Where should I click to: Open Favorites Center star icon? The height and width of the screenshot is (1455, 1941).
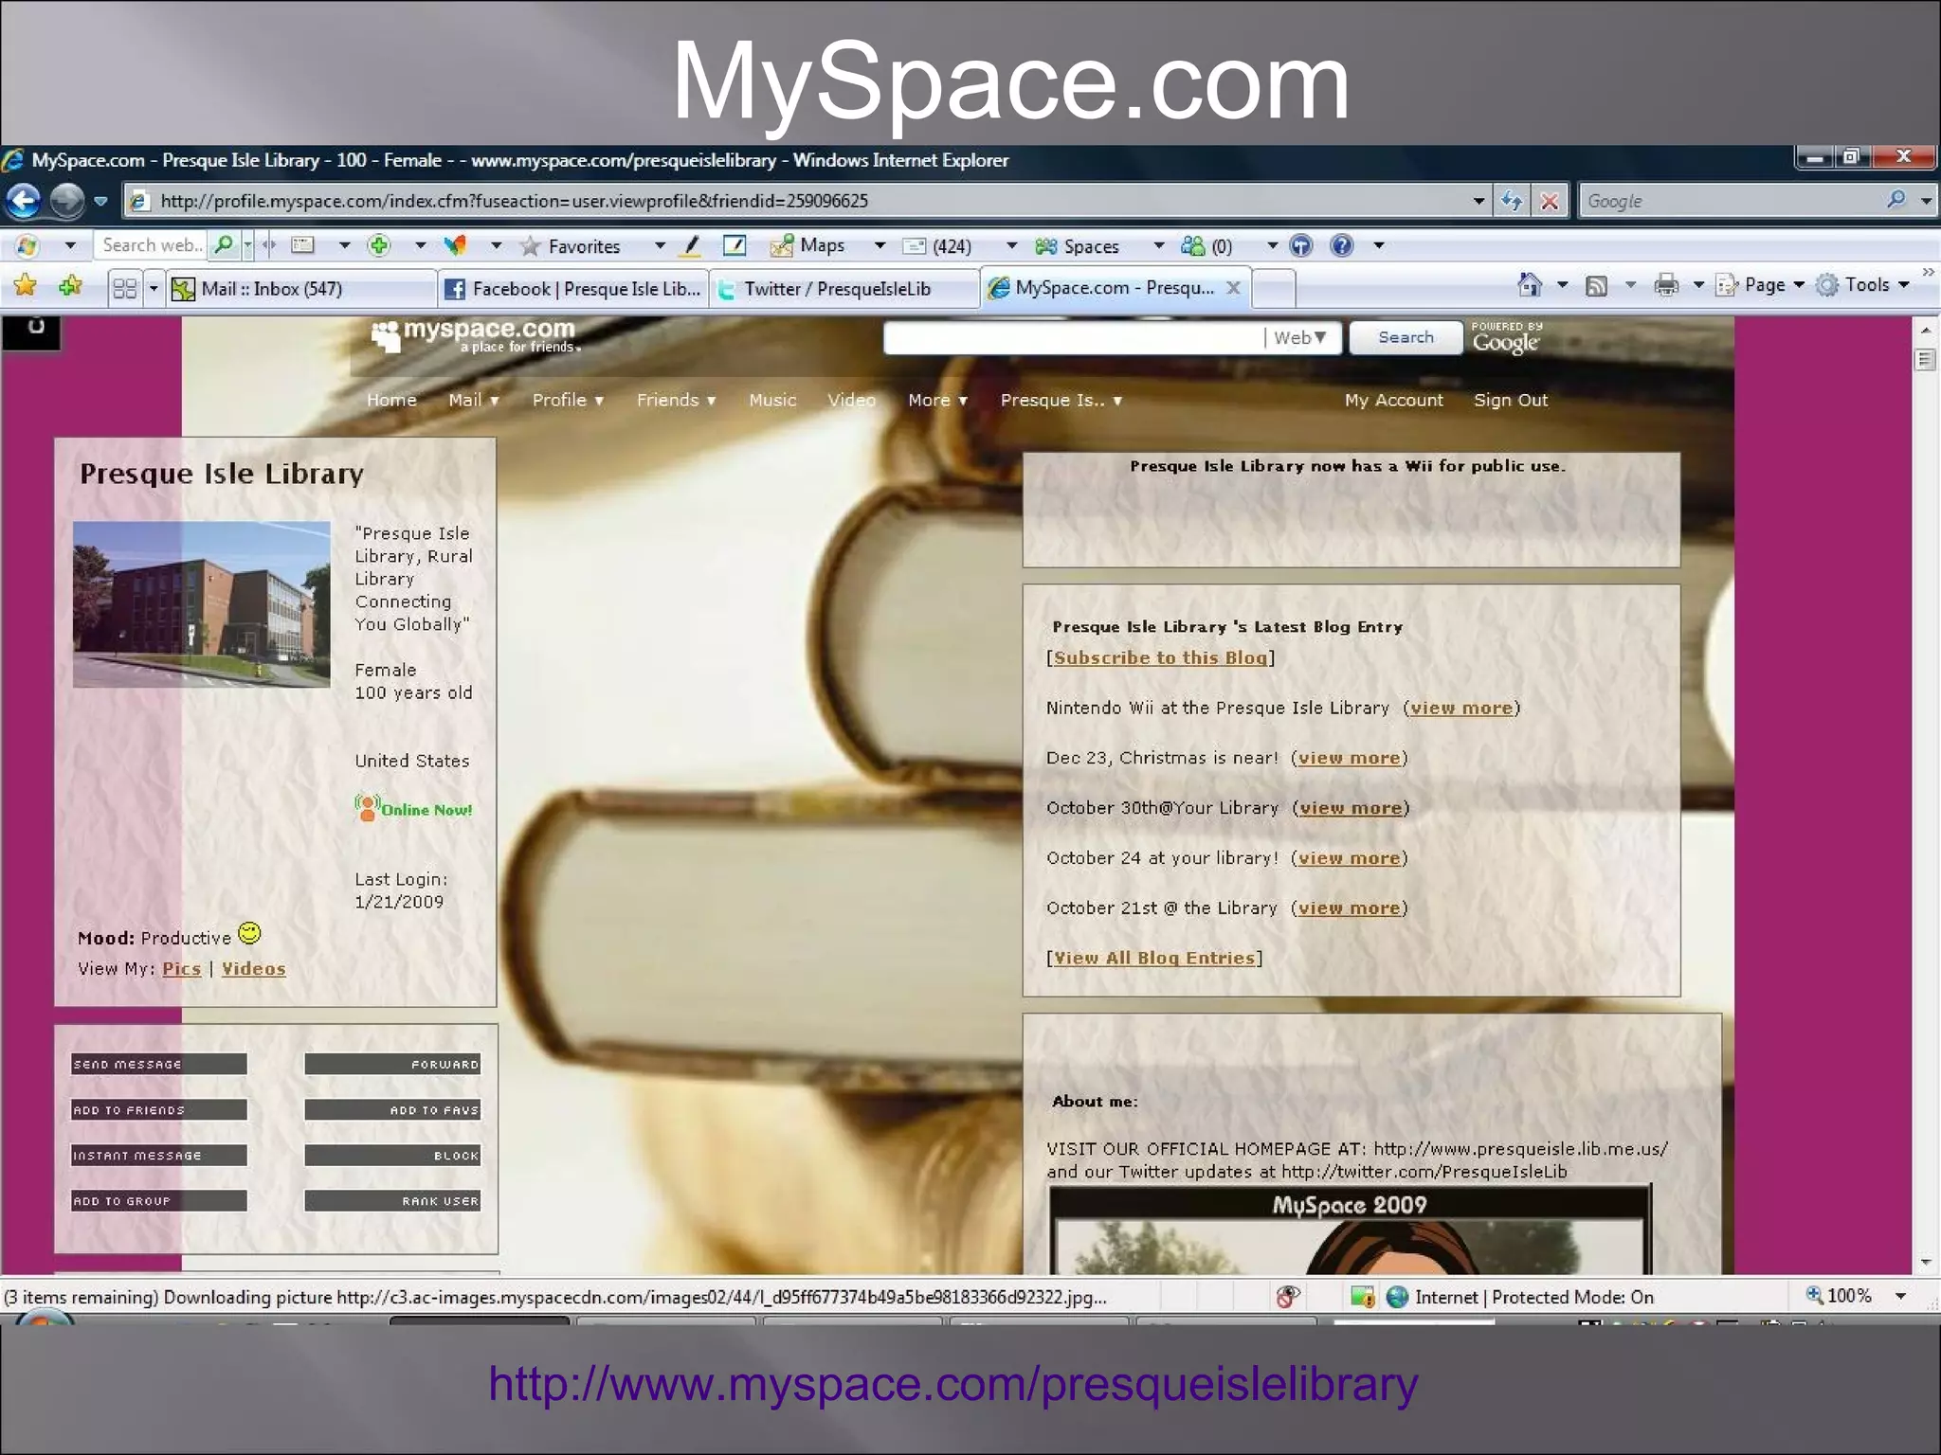pos(26,286)
